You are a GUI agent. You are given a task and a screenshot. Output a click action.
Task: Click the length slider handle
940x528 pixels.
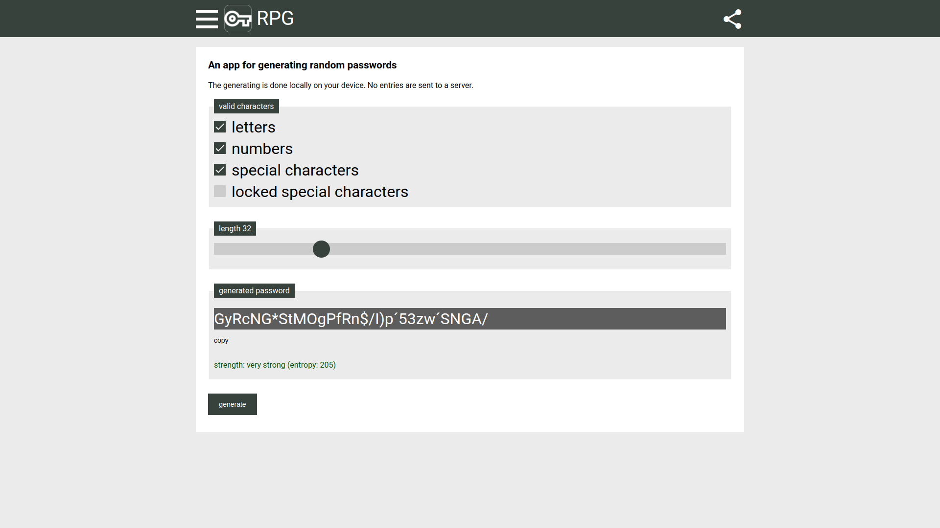click(x=321, y=249)
